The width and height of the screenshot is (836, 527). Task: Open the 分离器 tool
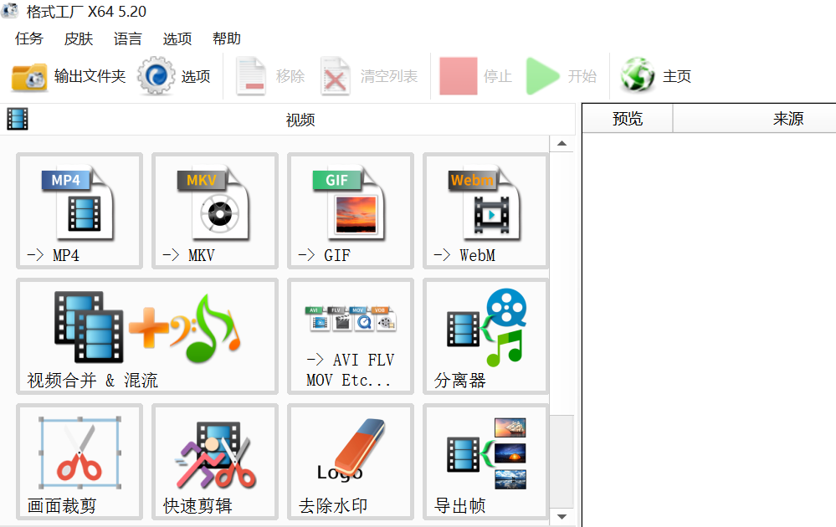[x=485, y=336]
